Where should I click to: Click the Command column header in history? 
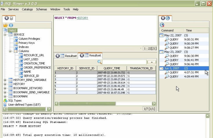[x=171, y=30]
